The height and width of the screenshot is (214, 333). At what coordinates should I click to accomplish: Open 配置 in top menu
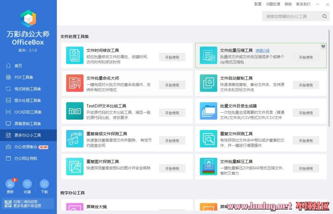(258, 4)
